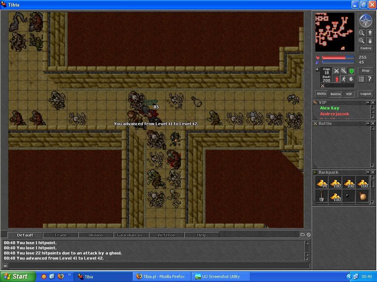
Task: Switch to UO Screenshot Utility taskbar button
Action: click(221, 276)
